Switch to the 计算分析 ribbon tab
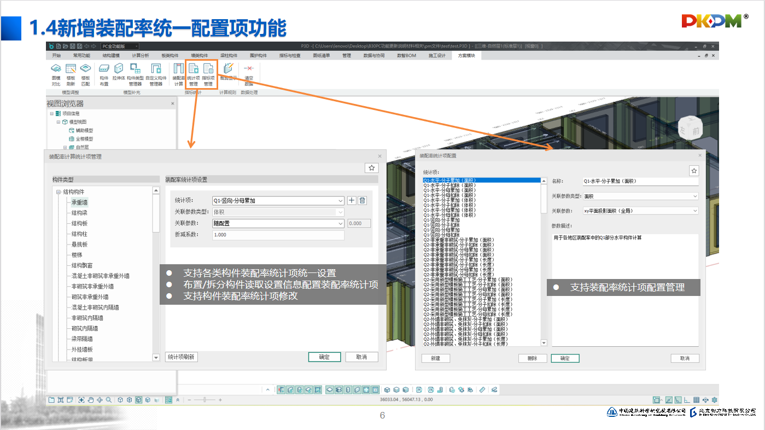 tap(140, 56)
